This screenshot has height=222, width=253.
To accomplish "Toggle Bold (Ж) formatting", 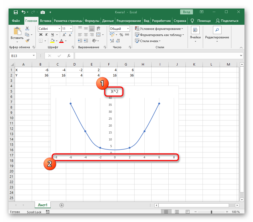I will coord(41,35).
